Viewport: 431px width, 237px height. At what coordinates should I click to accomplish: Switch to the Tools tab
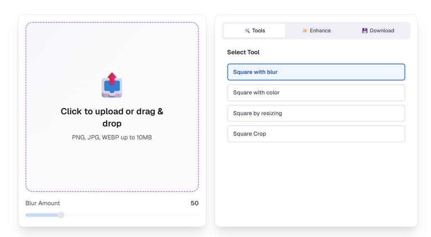[x=255, y=30]
